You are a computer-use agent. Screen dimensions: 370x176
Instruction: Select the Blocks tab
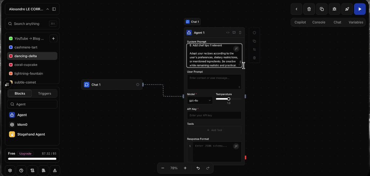[x=20, y=93]
